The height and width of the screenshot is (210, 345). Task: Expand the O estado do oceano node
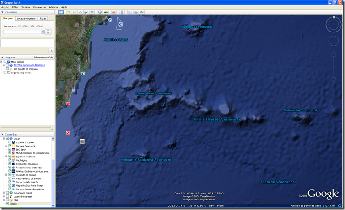coord(6,175)
